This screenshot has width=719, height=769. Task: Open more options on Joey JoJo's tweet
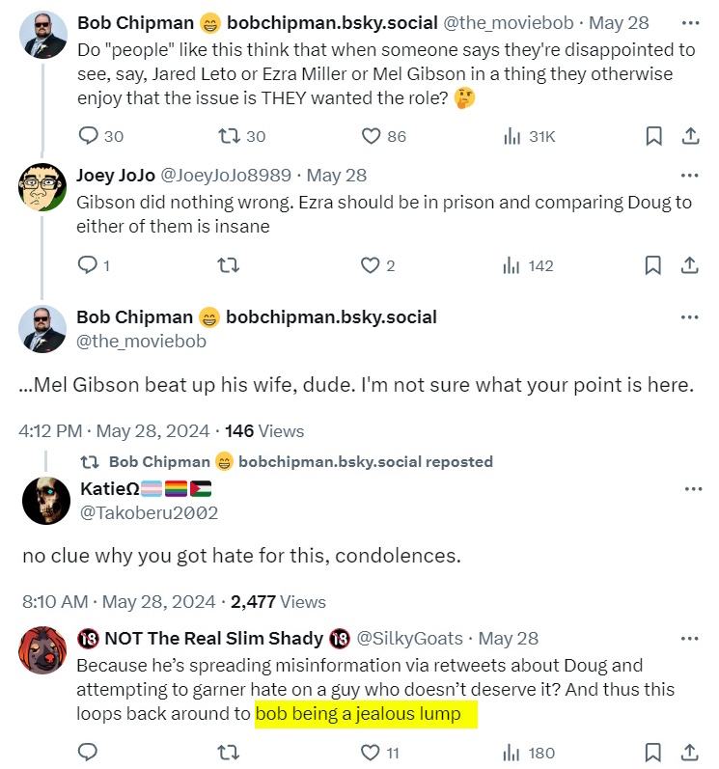pyautogui.click(x=690, y=176)
